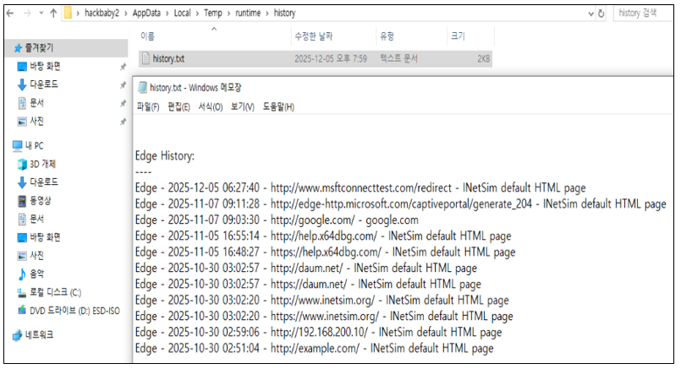Image resolution: width=681 pixels, height=369 pixels.
Task: Click the folder icon in address bar
Action: pyautogui.click(x=68, y=13)
